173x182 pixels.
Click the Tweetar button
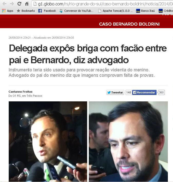(x=115, y=92)
